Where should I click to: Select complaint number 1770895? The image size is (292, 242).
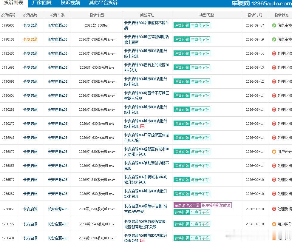tap(8, 81)
